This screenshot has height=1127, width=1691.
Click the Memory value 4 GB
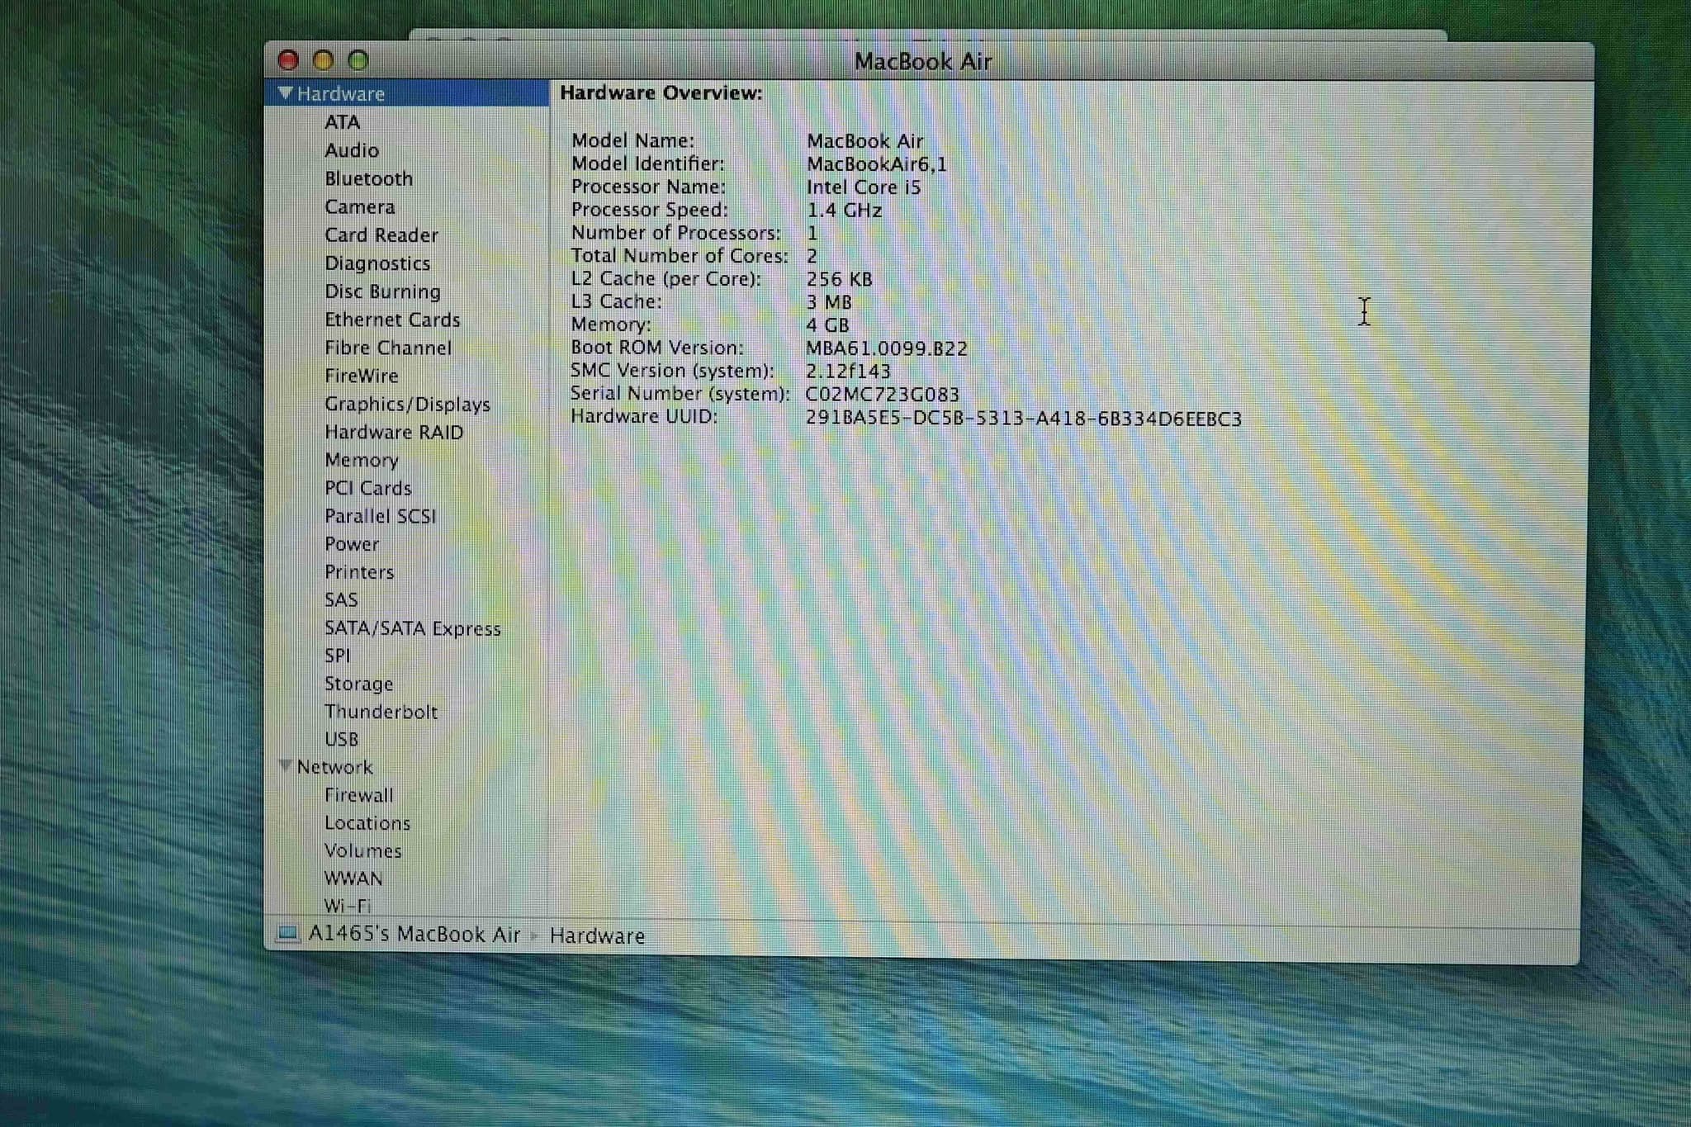827,325
